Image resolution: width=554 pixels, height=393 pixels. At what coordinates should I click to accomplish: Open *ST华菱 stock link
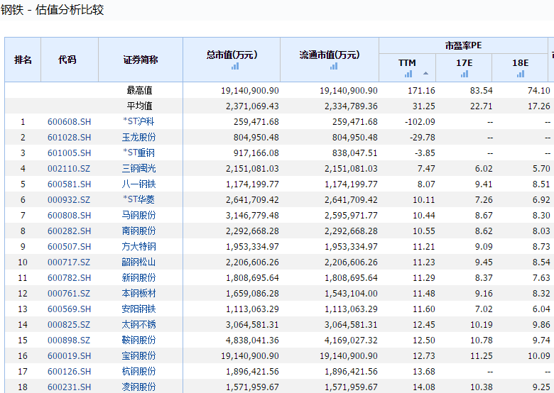pos(138,199)
